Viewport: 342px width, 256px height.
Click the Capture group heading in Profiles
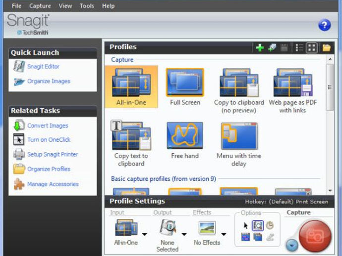pyautogui.click(x=122, y=60)
